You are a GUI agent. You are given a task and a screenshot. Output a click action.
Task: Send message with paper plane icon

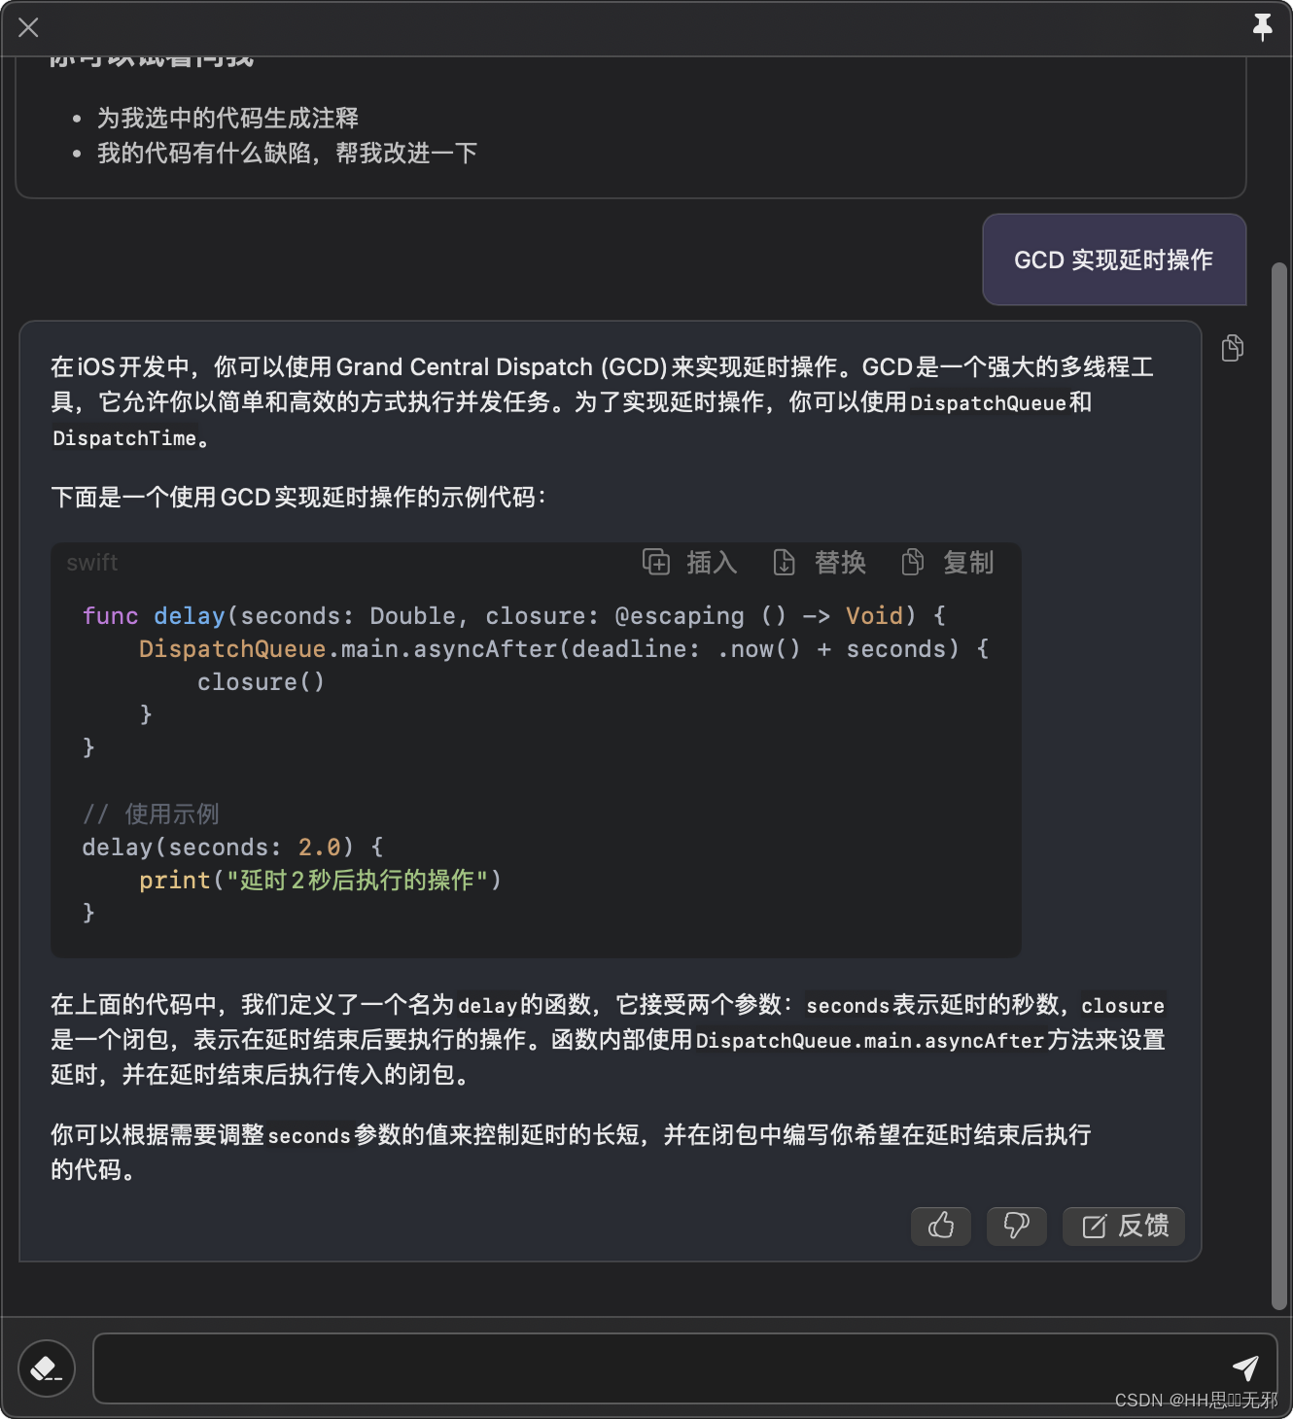pos(1245,1367)
